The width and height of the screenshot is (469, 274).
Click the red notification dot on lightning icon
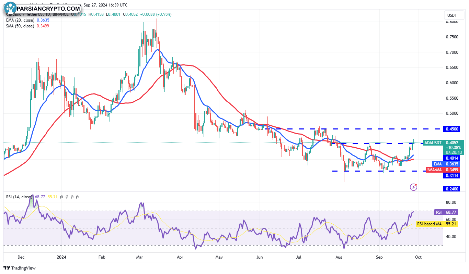tap(416, 185)
